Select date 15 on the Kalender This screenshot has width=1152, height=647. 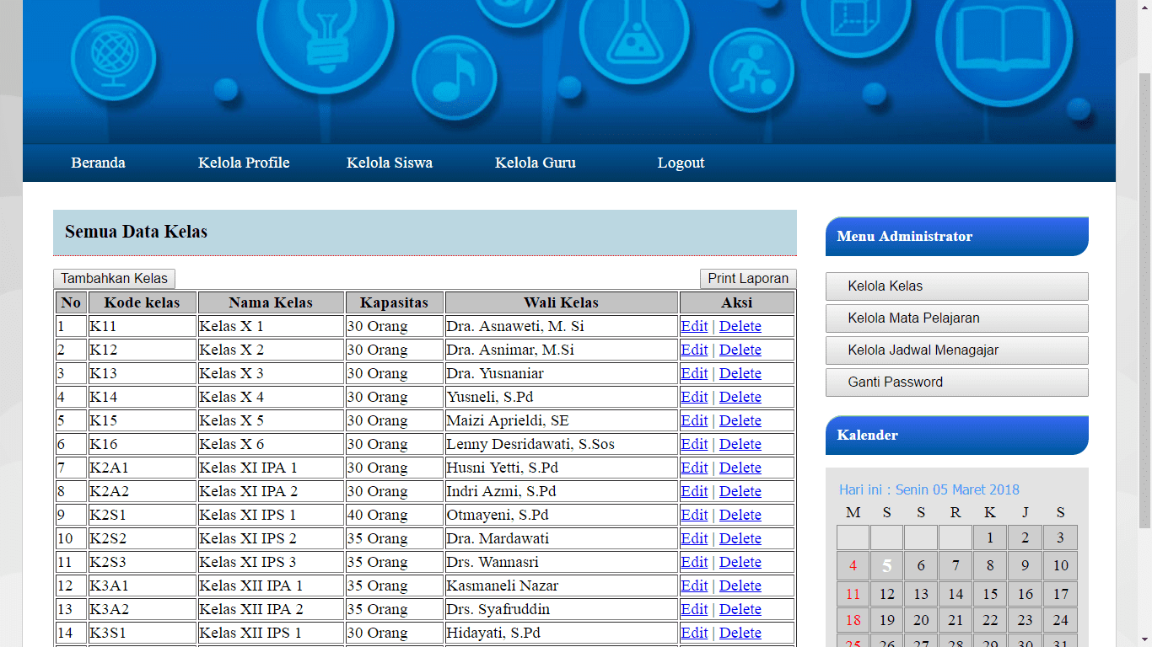[x=990, y=593]
